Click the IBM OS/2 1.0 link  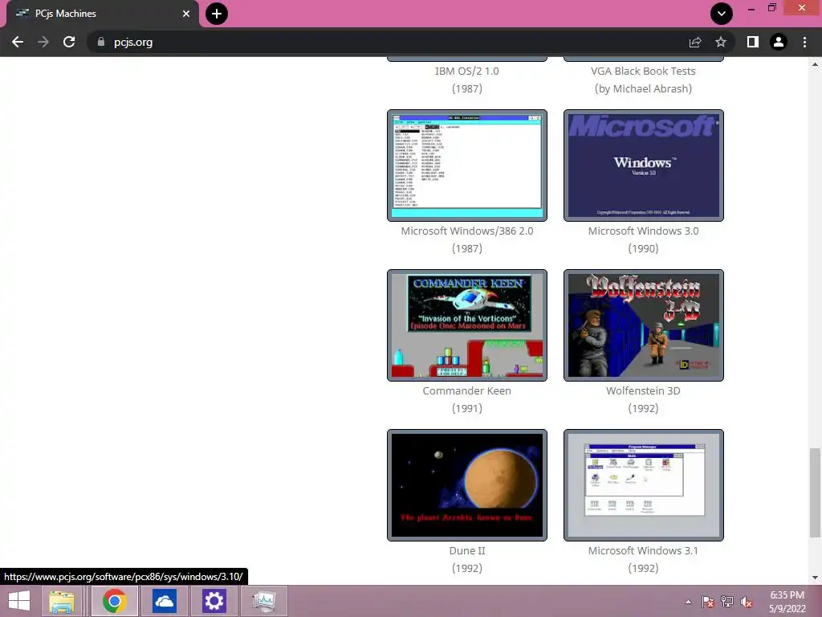[467, 71]
